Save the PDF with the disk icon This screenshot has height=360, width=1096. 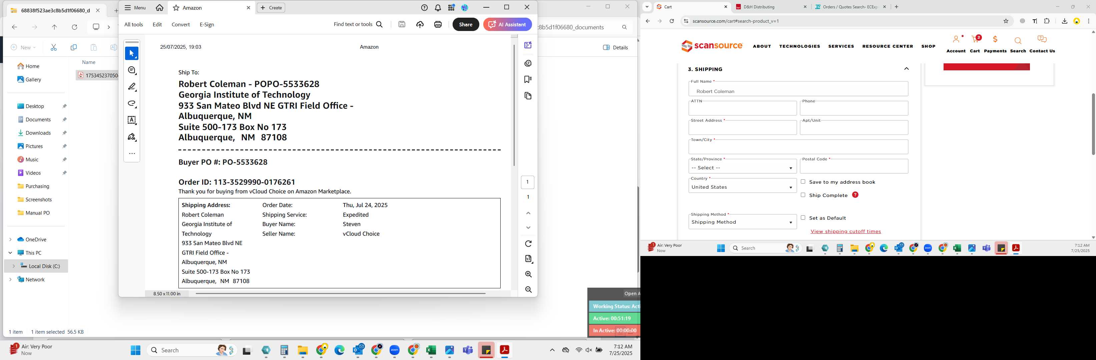click(402, 24)
